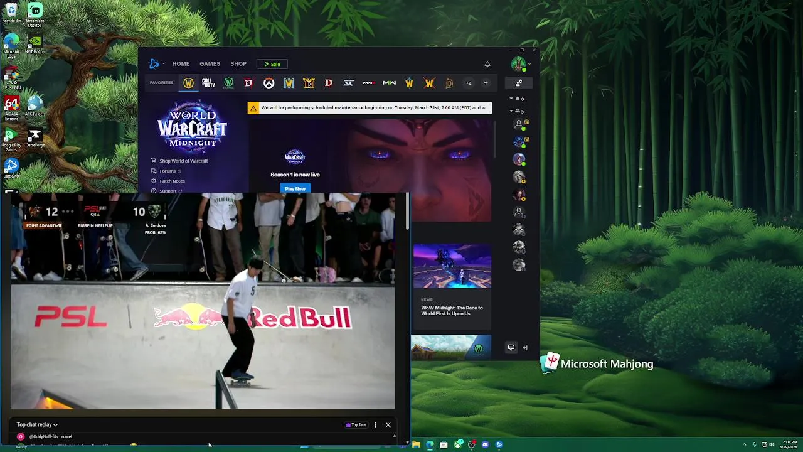Image resolution: width=803 pixels, height=452 pixels.
Task: Click the add friend icon button
Action: (519, 83)
